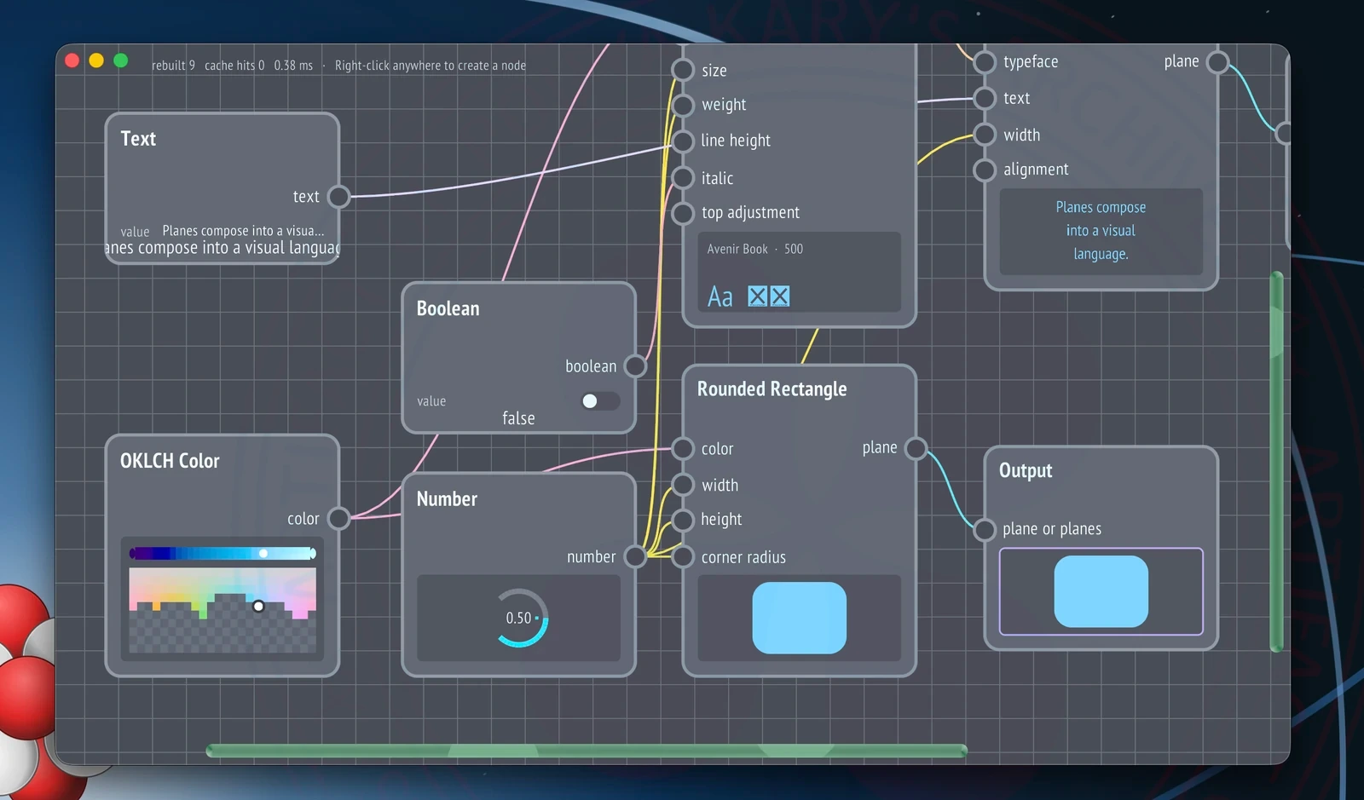
Task: Click the 'Right-click anywhere to create a node' hint
Action: pos(431,66)
